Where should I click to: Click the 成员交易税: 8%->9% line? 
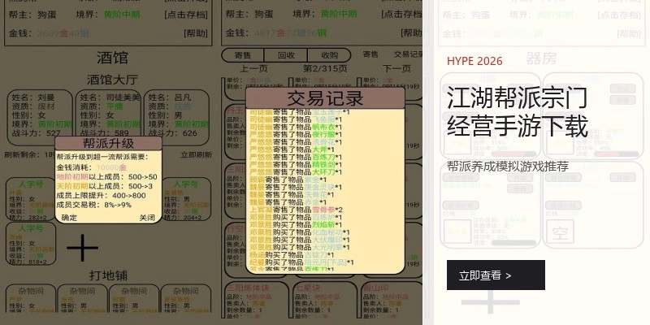coord(94,205)
